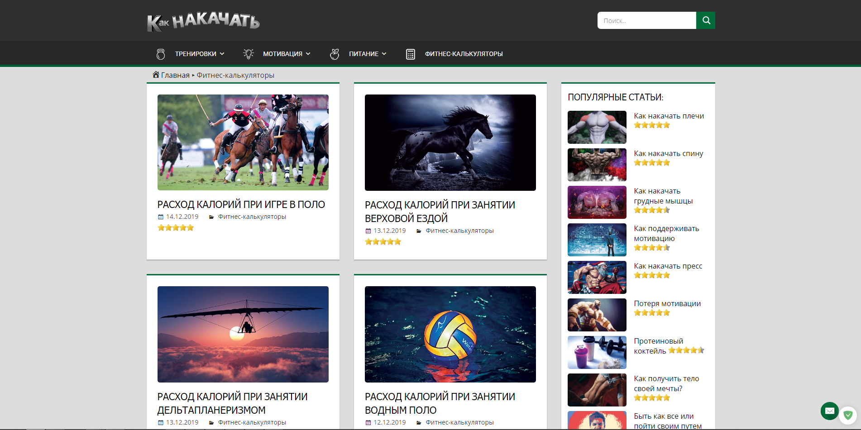Open the water polo ball thumbnail
The height and width of the screenshot is (430, 861).
pos(450,334)
